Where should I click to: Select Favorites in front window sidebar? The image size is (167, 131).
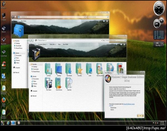click(34, 64)
